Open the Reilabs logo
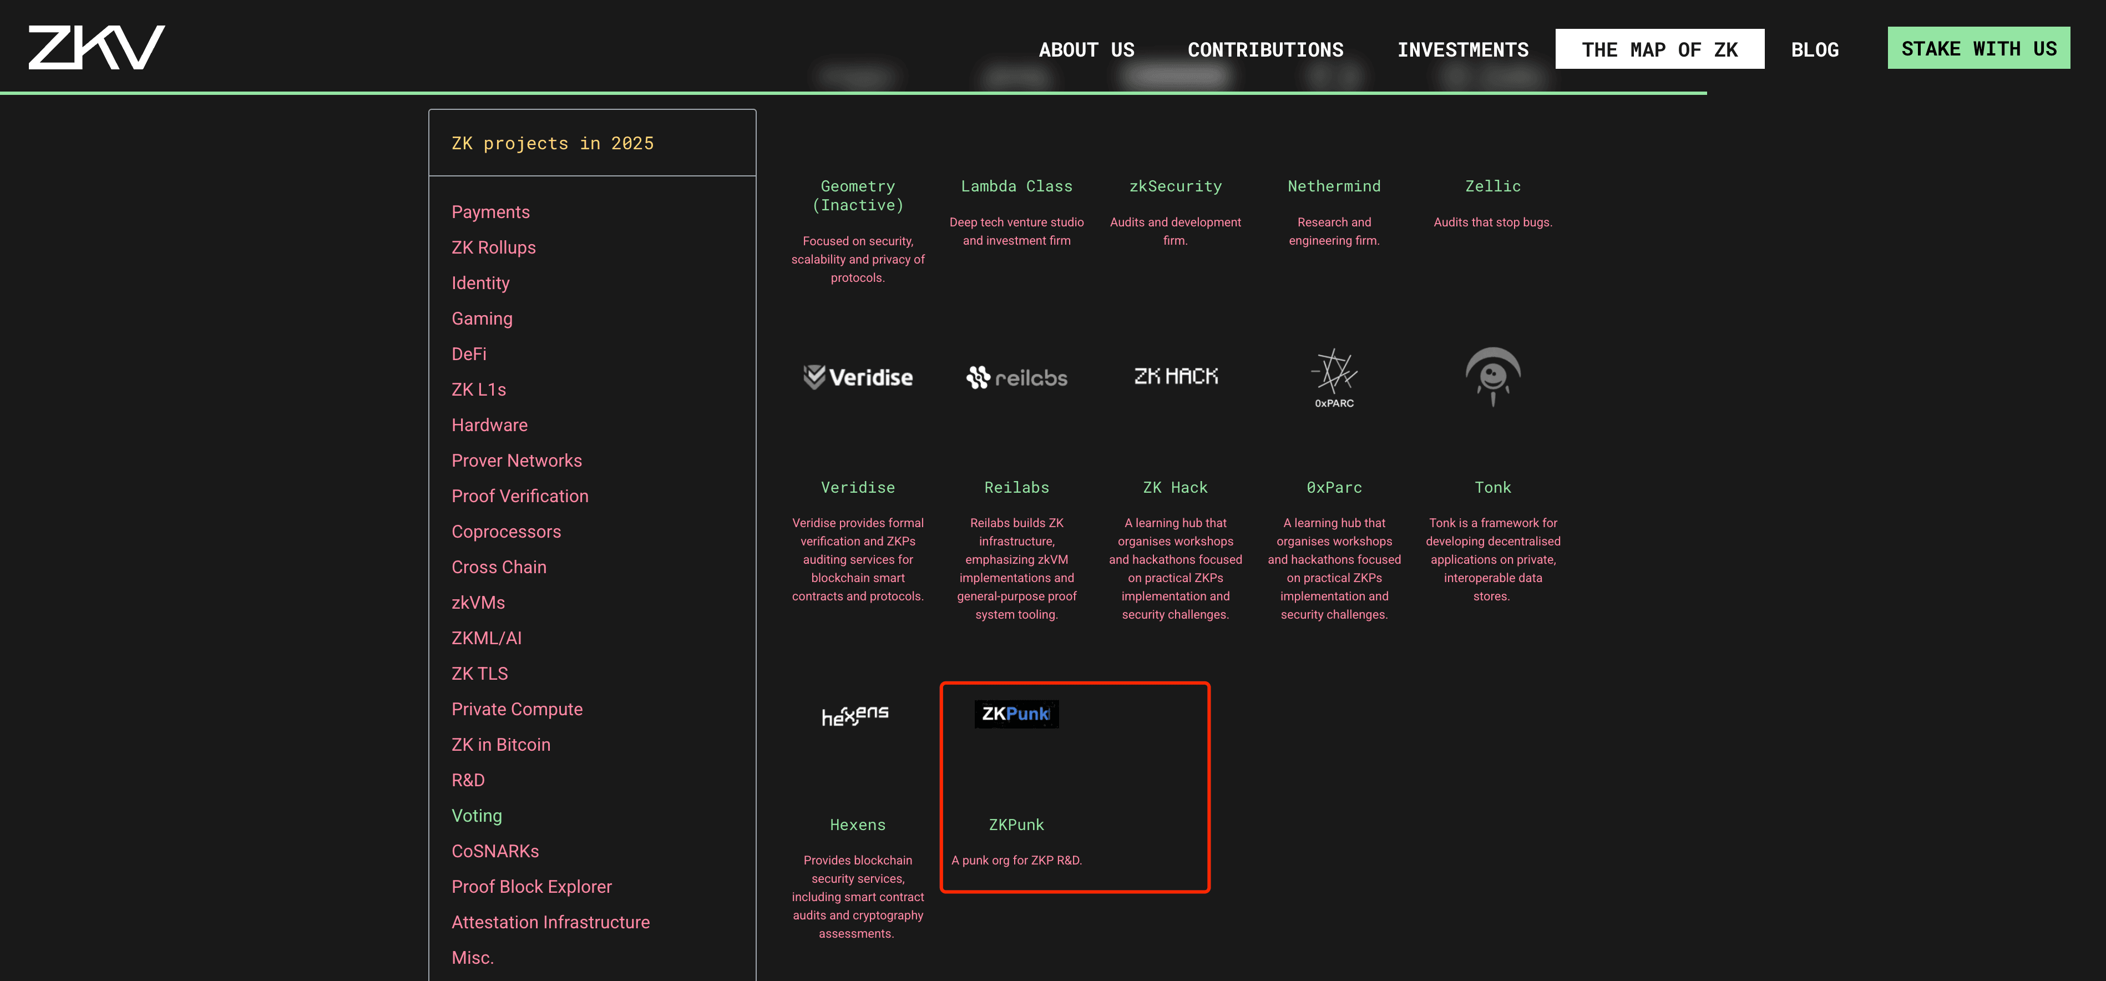 coord(1016,377)
